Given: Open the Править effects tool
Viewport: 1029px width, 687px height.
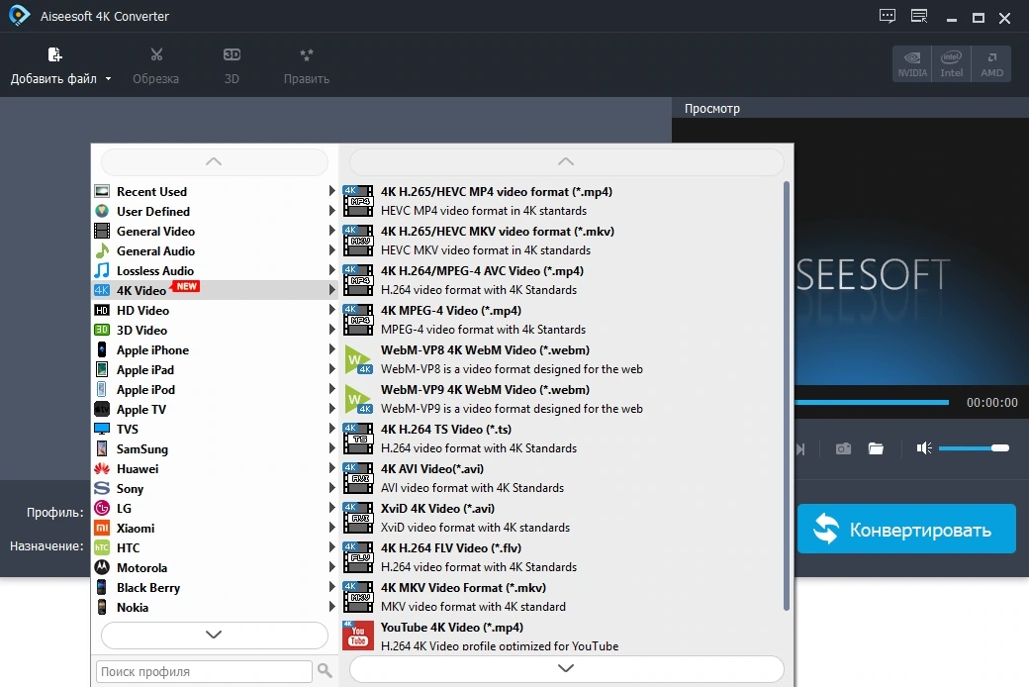Looking at the screenshot, I should 307,54.
